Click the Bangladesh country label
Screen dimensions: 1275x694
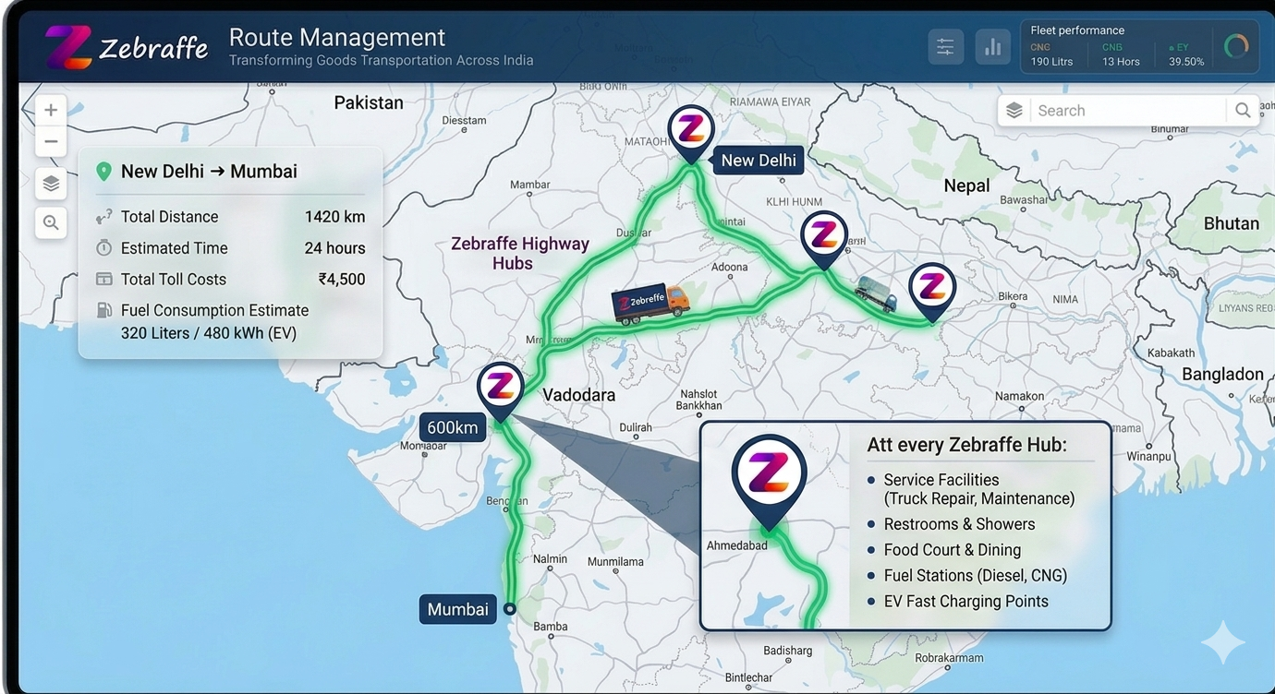pos(1223,374)
